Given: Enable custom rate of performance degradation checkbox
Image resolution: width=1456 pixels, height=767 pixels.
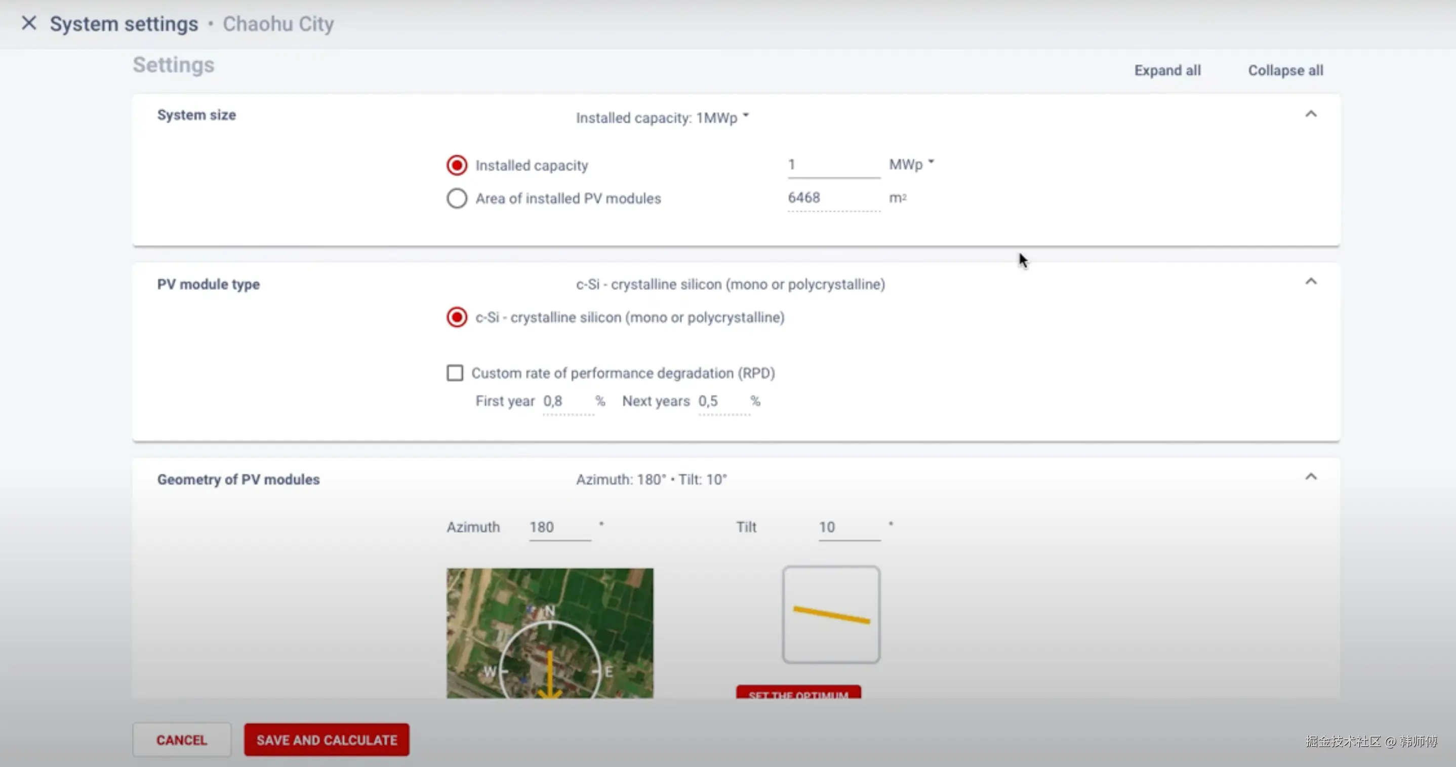Looking at the screenshot, I should point(455,373).
